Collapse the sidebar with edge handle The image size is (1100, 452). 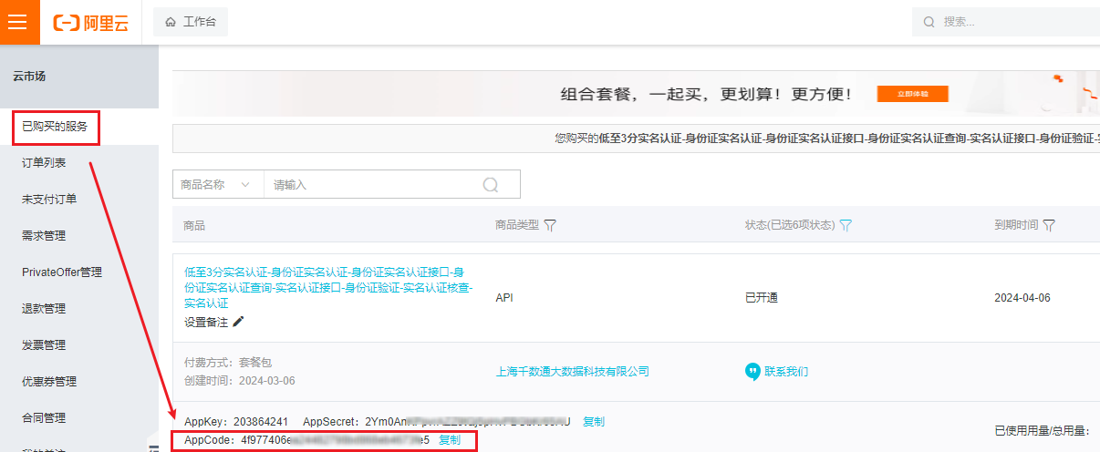[x=154, y=443]
